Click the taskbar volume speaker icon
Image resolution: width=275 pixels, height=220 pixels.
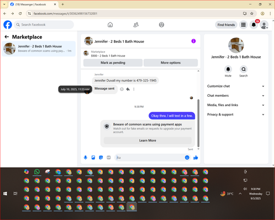pos(245,189)
